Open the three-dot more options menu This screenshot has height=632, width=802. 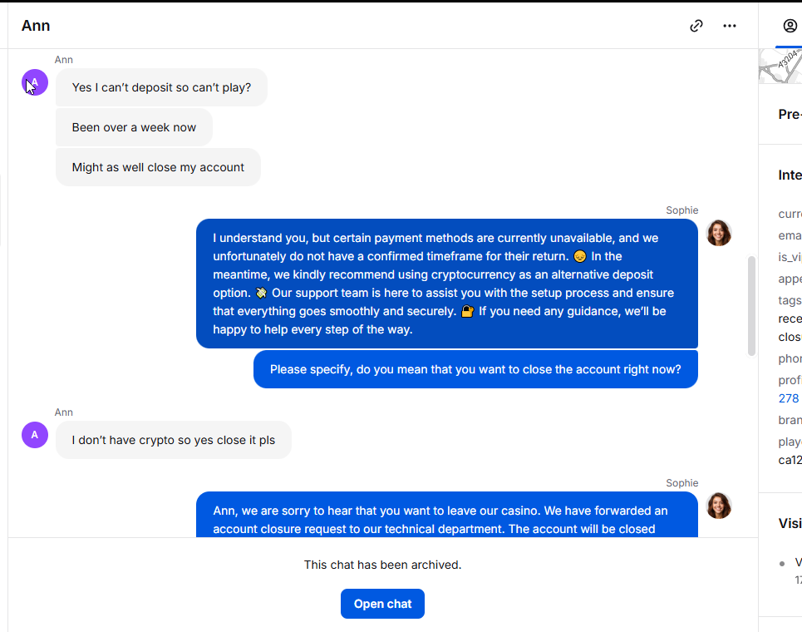(730, 26)
